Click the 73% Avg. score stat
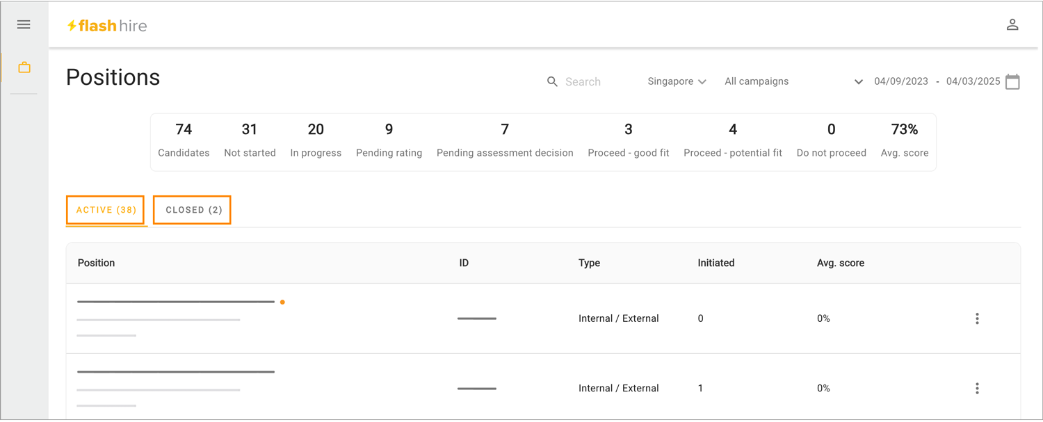1043x422 pixels. 905,141
